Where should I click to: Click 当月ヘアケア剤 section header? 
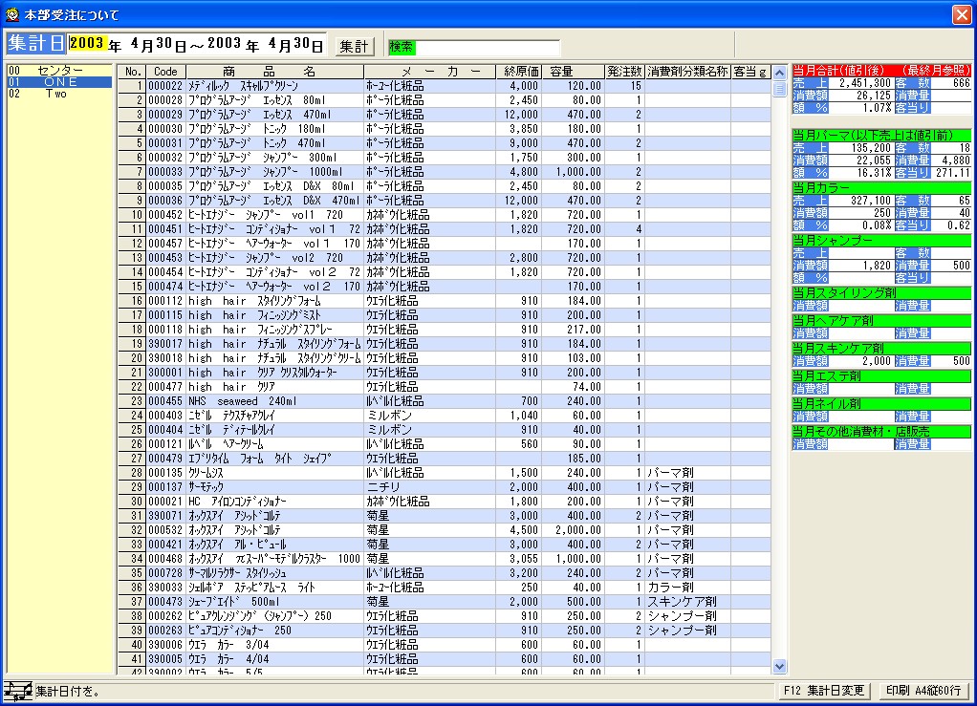tap(881, 321)
